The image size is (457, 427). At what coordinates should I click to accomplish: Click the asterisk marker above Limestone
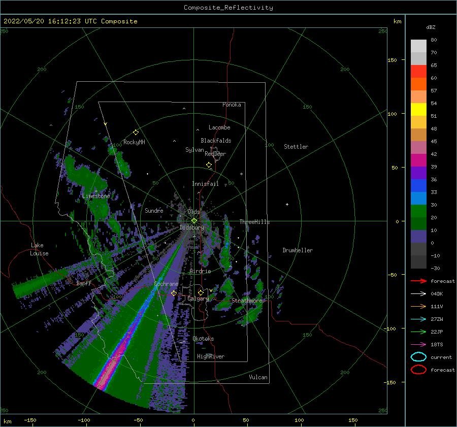coord(96,191)
